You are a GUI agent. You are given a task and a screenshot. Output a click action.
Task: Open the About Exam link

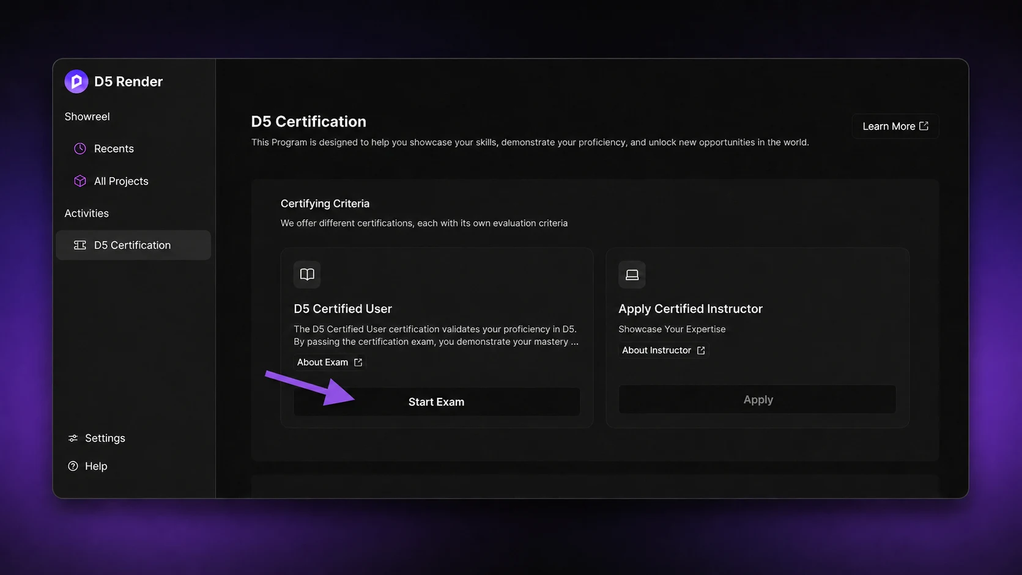tap(330, 362)
